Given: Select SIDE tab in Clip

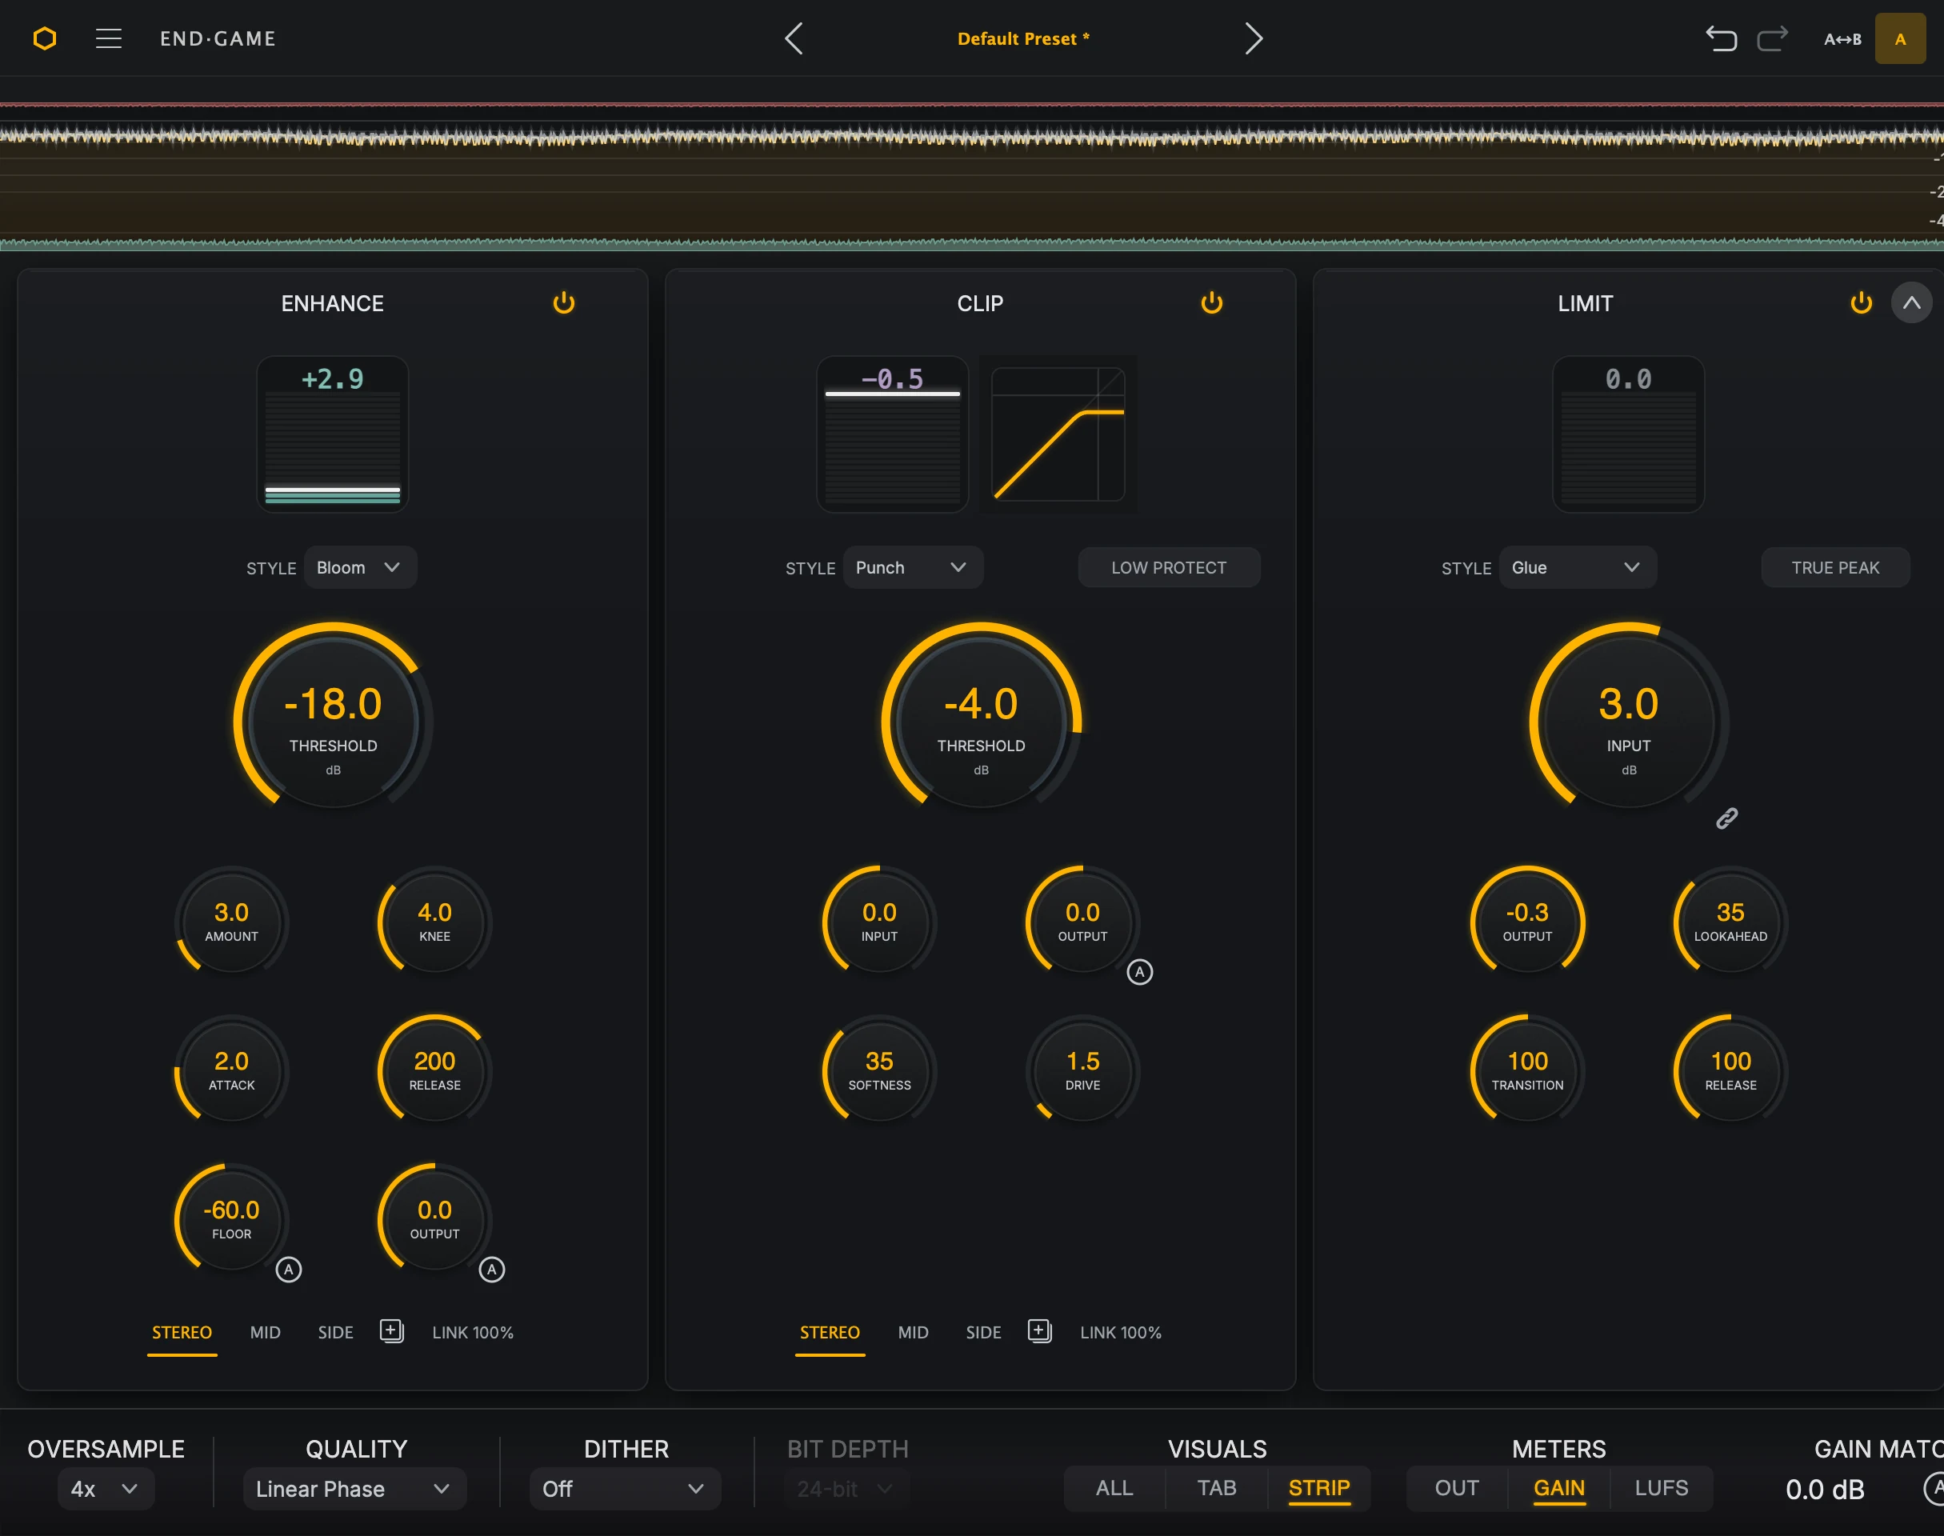Looking at the screenshot, I should (x=984, y=1333).
